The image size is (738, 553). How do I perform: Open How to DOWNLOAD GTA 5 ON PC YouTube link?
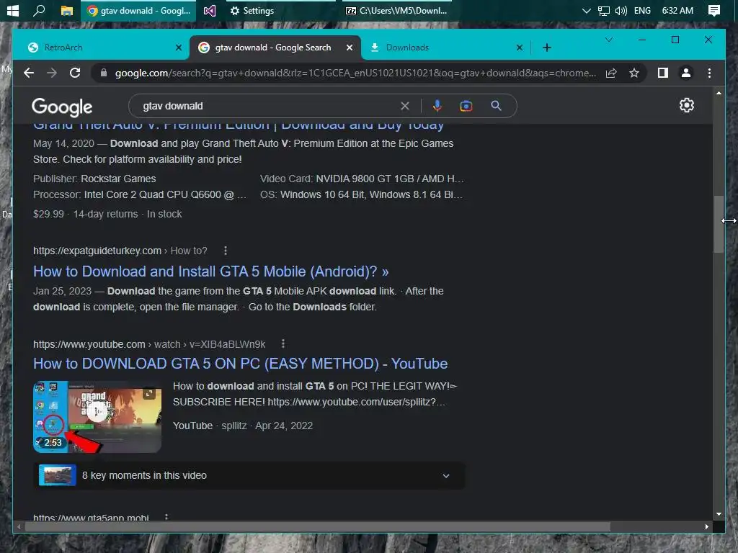pyautogui.click(x=240, y=364)
